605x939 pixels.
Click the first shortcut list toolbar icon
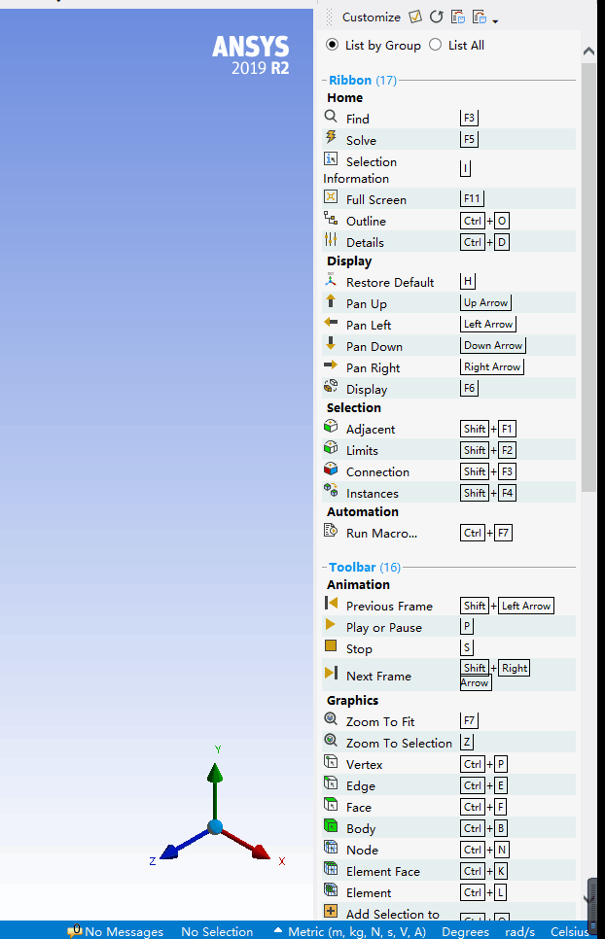coord(458,17)
